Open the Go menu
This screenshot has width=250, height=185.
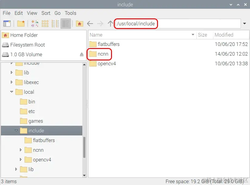pos(58,13)
